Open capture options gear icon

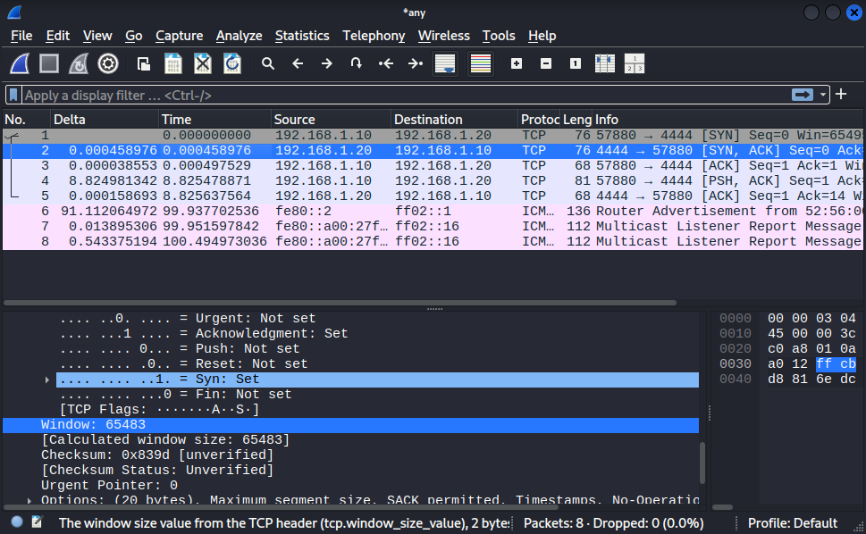[108, 63]
